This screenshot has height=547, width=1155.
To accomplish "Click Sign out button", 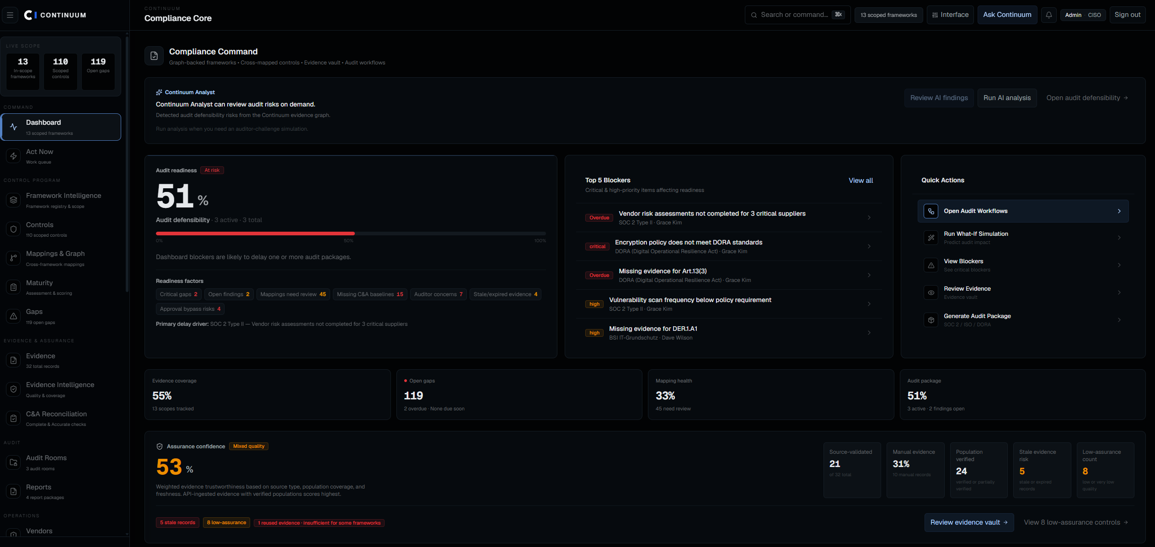I will point(1127,15).
